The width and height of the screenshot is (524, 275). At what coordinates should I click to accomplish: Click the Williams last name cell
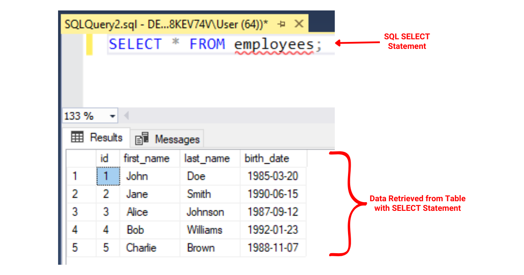coord(210,230)
